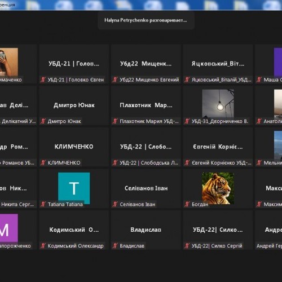Click the Андрей Ге... name label
The image size is (282, 282).
coord(269,246)
